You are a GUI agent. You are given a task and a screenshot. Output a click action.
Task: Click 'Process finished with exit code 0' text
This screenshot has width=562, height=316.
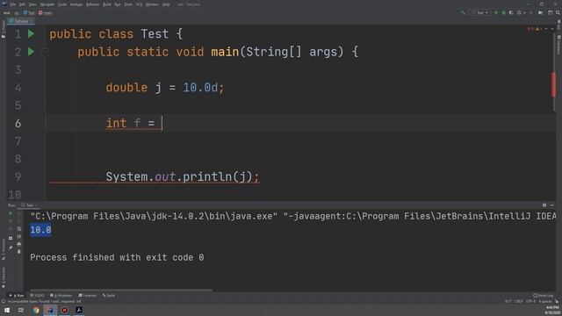[x=117, y=257]
